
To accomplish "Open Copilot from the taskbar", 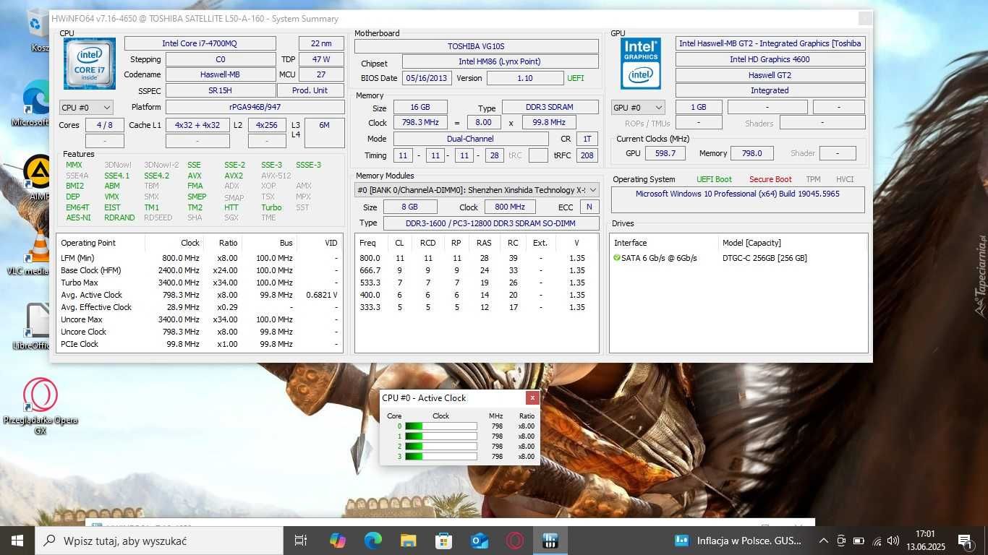I will [337, 541].
